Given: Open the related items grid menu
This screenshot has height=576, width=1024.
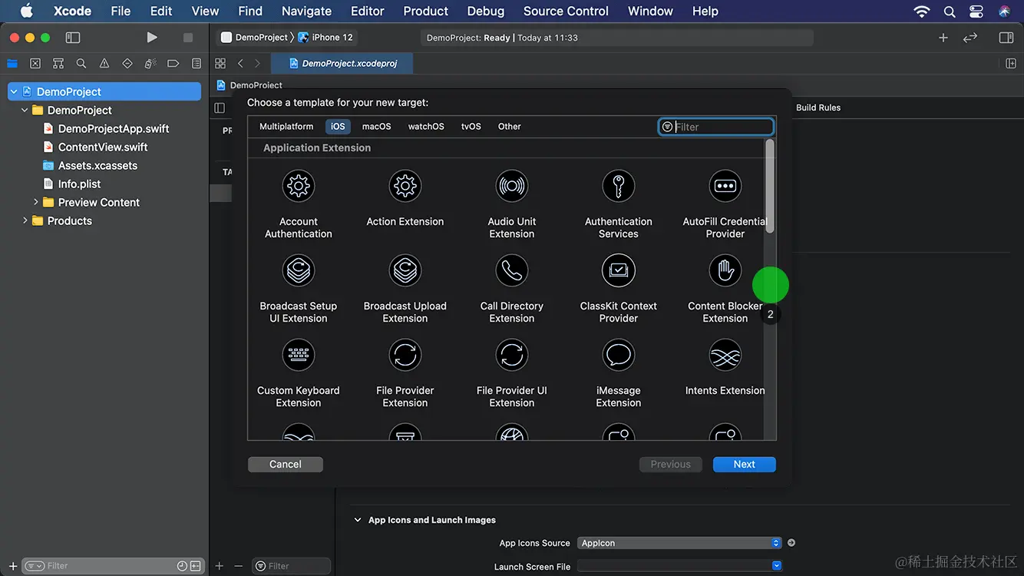Looking at the screenshot, I should 220,64.
